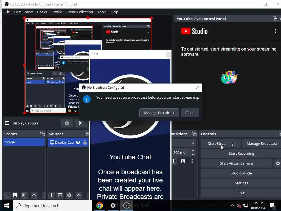
Task: Open Display Capture properties gear
Action: [x=67, y=123]
